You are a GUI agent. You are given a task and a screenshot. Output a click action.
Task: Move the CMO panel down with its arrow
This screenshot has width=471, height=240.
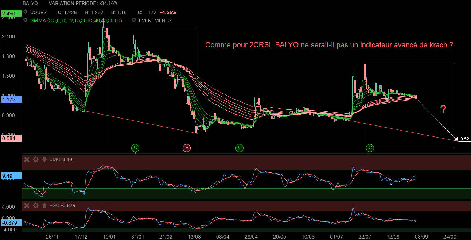(x=44, y=159)
